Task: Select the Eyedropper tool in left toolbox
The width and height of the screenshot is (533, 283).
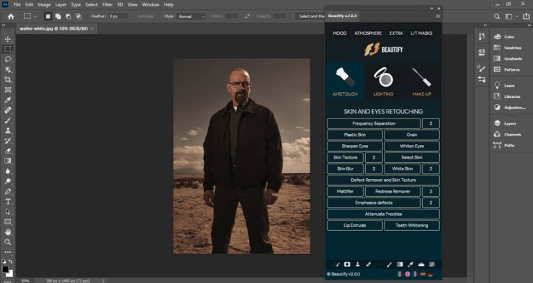Action: click(8, 100)
